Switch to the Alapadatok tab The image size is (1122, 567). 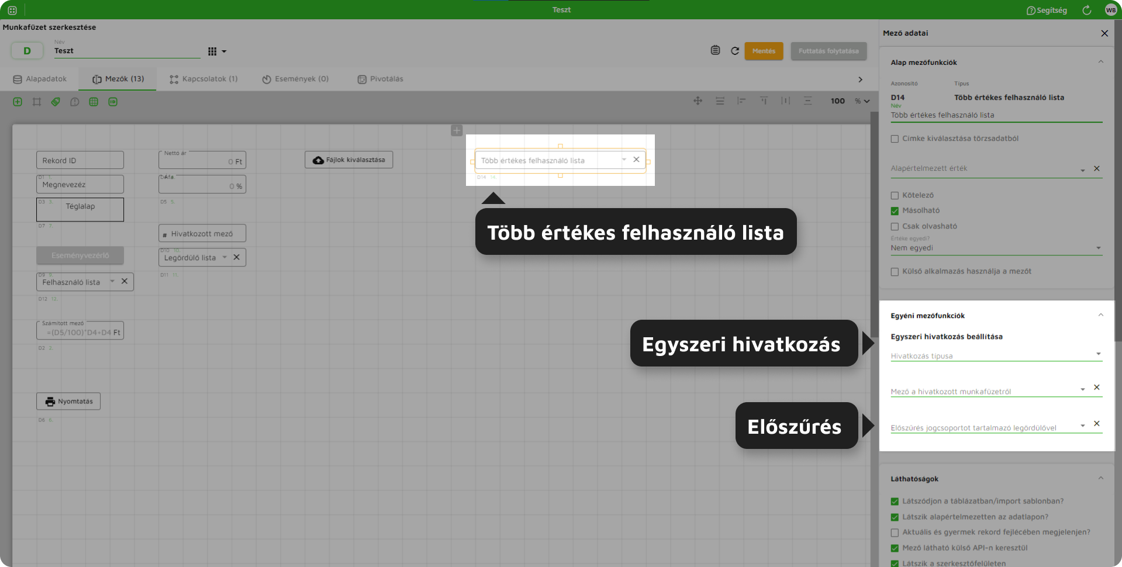point(40,79)
